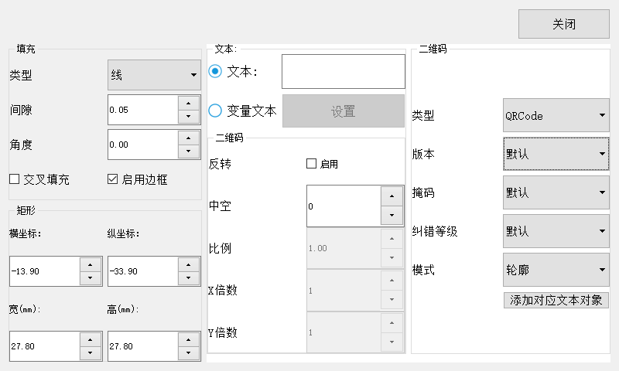Click the 关闭 button
This screenshot has height=371, width=619.
pyautogui.click(x=564, y=24)
